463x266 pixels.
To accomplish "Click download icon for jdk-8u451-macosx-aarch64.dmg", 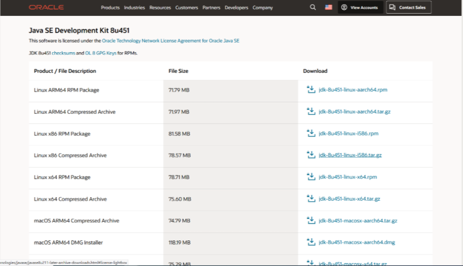I will (311, 242).
